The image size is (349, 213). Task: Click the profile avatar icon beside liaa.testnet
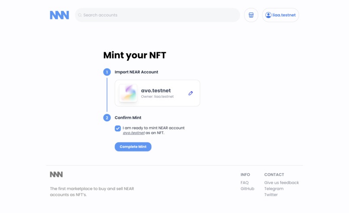[268, 15]
